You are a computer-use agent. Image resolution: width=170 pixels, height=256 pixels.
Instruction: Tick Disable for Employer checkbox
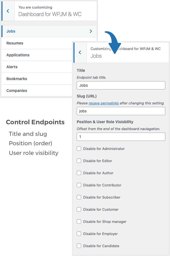click(x=79, y=234)
